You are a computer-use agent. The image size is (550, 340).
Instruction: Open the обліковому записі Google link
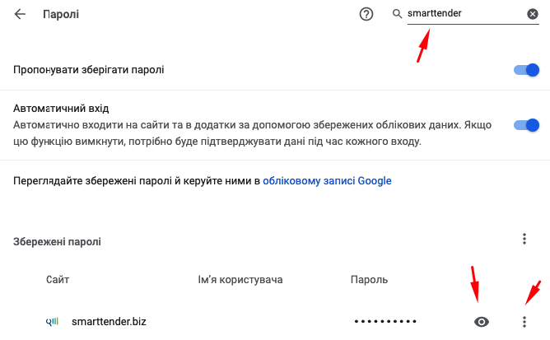coord(327,180)
